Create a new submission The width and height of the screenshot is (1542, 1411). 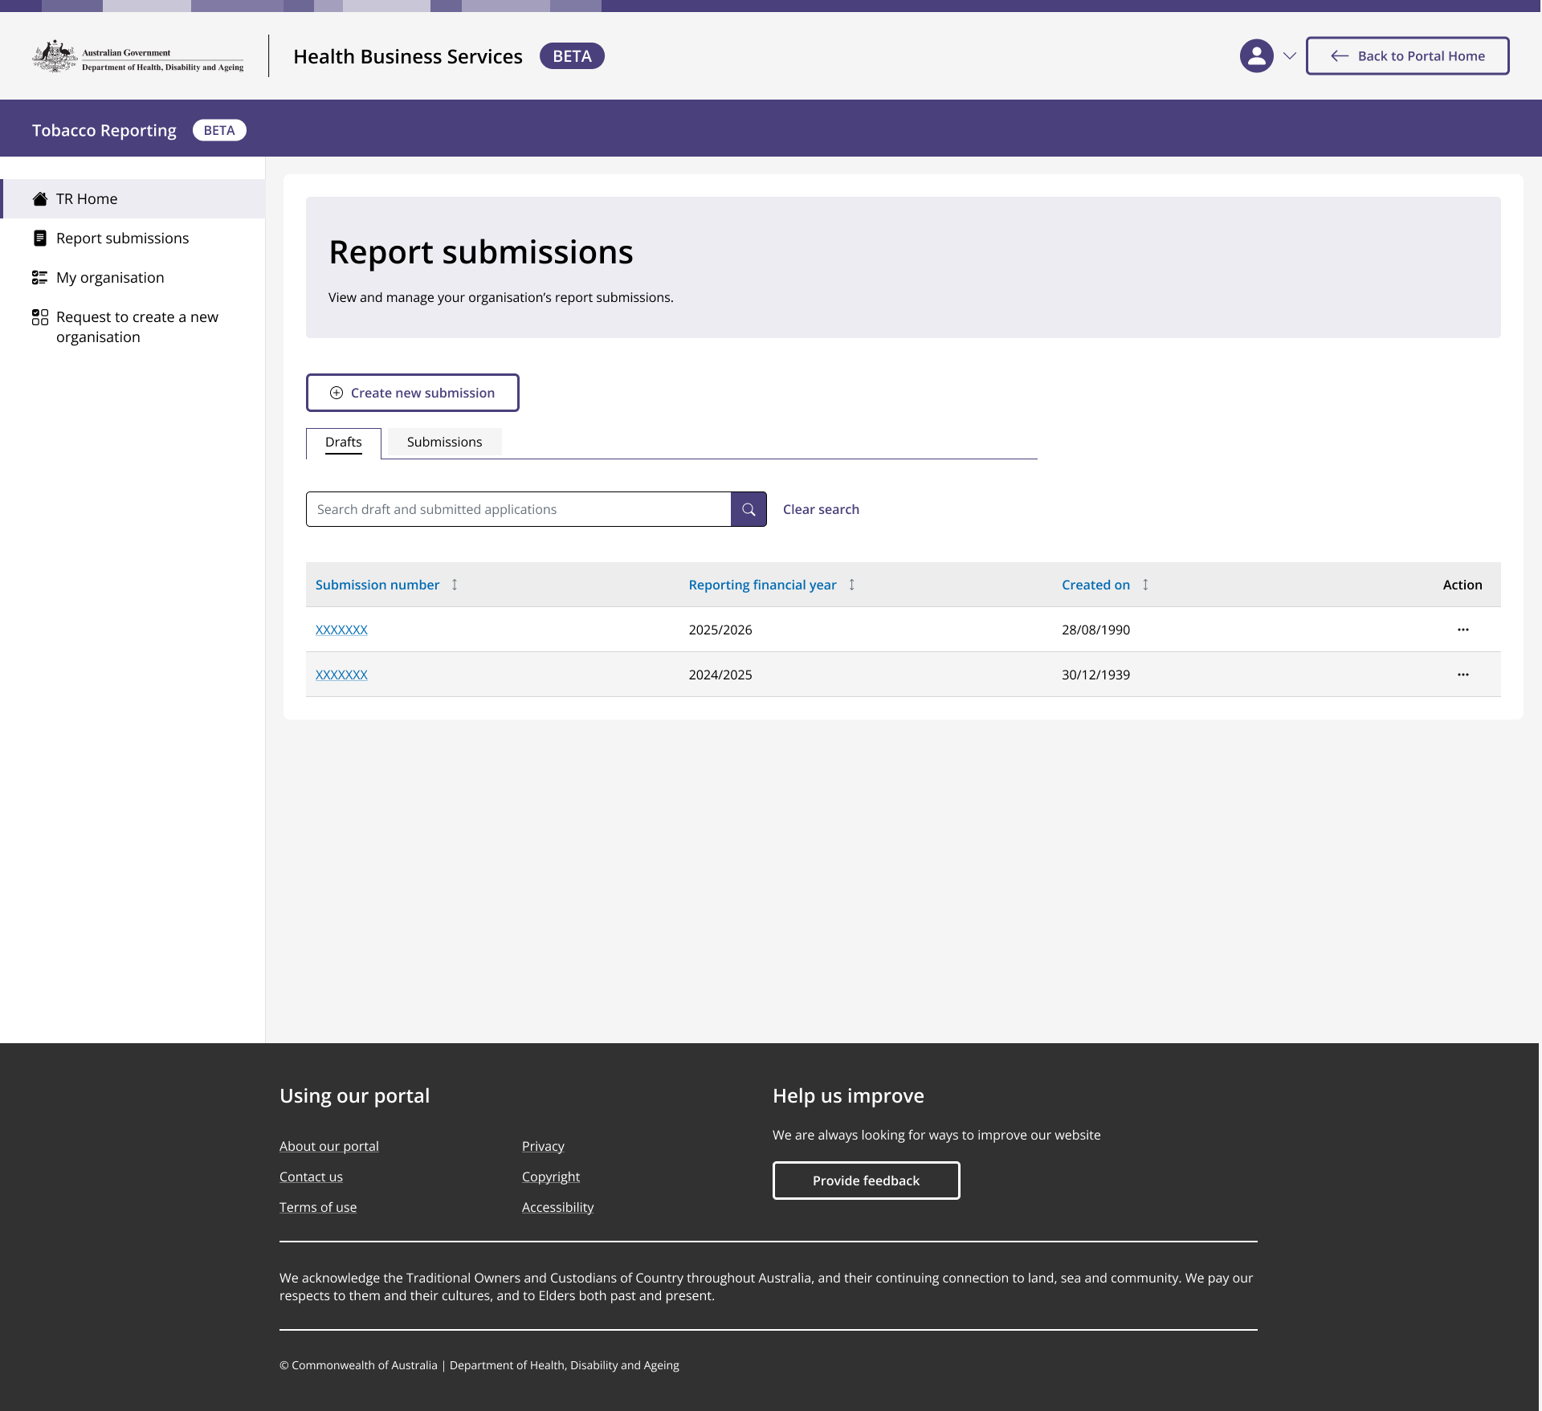click(412, 393)
